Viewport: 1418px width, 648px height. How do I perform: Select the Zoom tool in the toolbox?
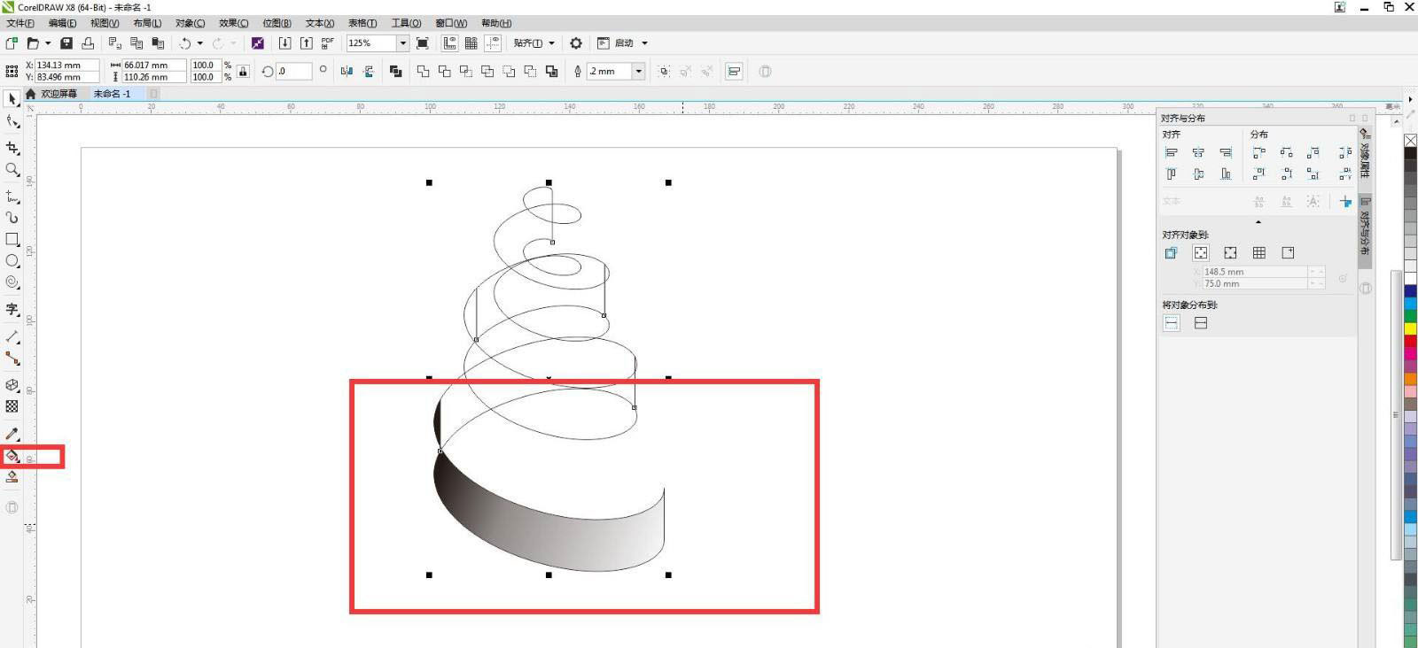pos(12,169)
